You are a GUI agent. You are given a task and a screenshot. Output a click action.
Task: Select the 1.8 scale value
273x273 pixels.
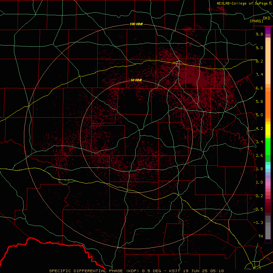tap(259, 169)
